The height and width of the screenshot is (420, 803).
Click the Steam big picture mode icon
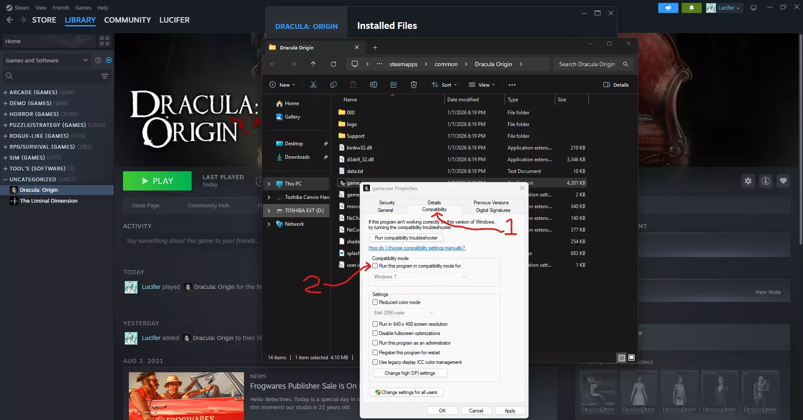coord(754,8)
